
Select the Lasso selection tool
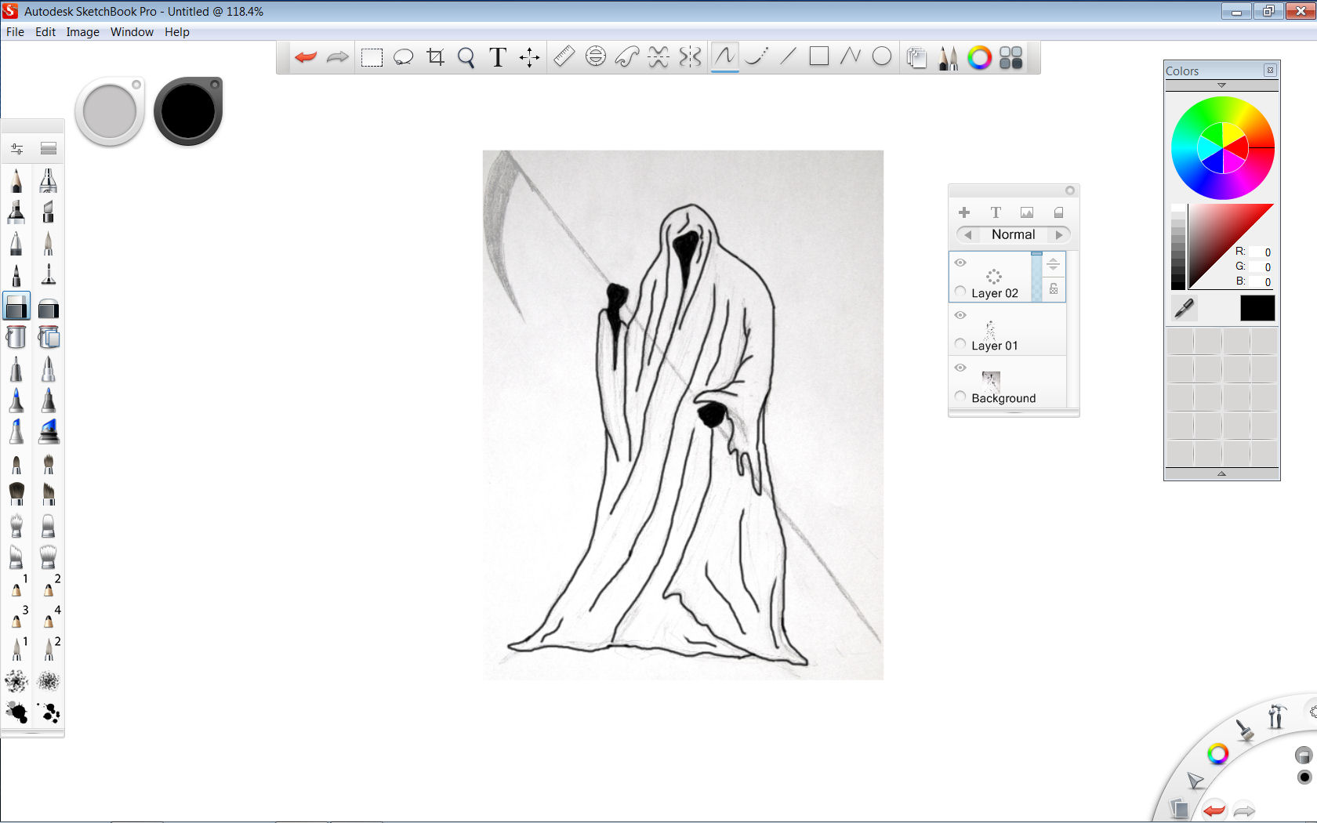(403, 57)
